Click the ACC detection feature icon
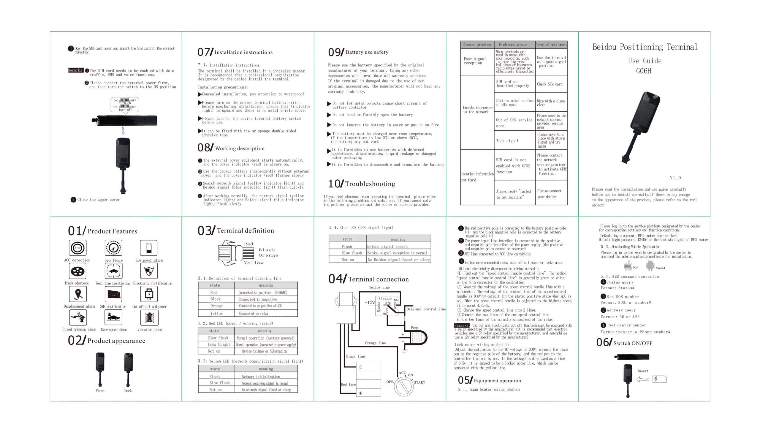This screenshot has width=760, height=433. 77,248
